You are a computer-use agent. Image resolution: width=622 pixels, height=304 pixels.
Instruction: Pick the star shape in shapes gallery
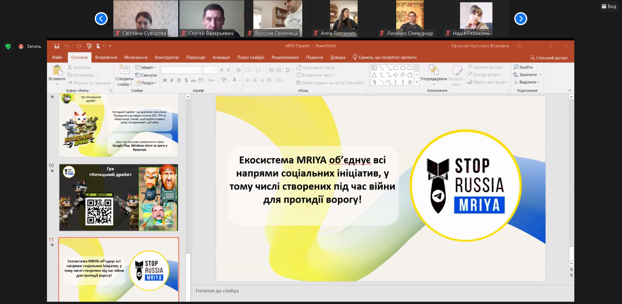coord(410,82)
